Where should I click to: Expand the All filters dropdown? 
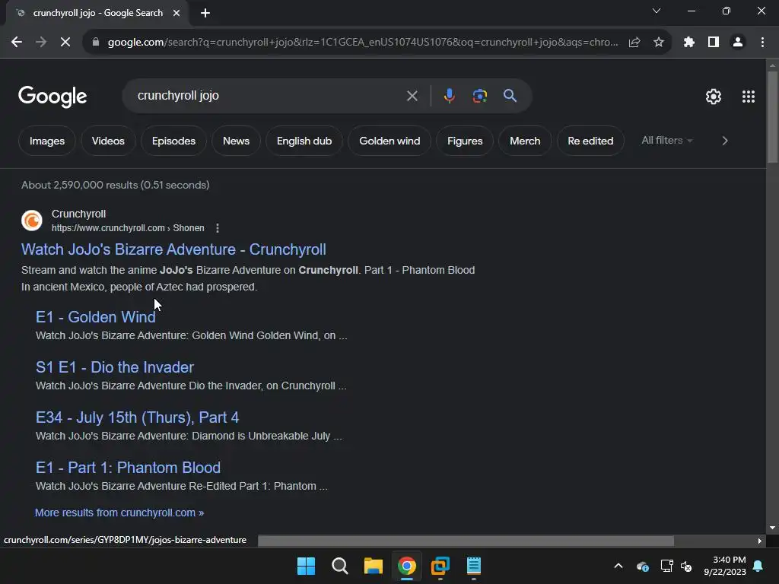(x=666, y=141)
